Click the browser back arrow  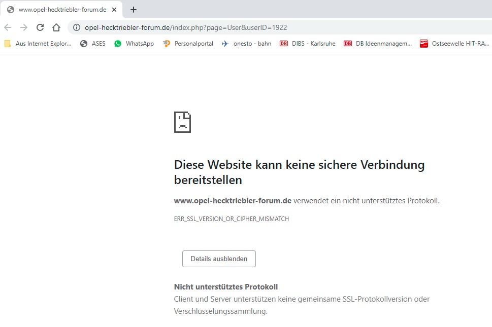(8, 27)
